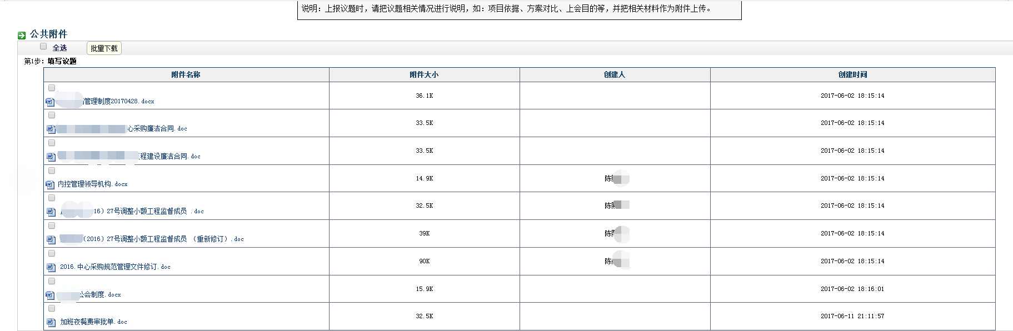
Task: Check the box for 调整小额工程监督成员 .doc (32.5K)
Action: [x=52, y=198]
